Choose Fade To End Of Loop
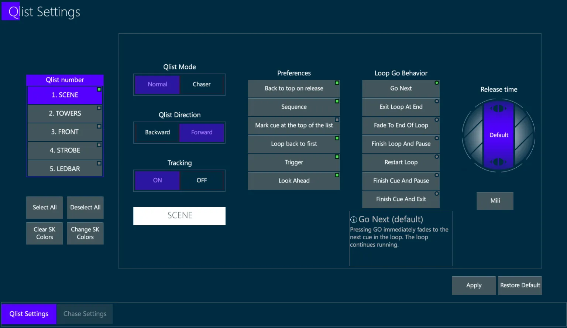Viewport: 567px width, 328px height. [x=401, y=126]
